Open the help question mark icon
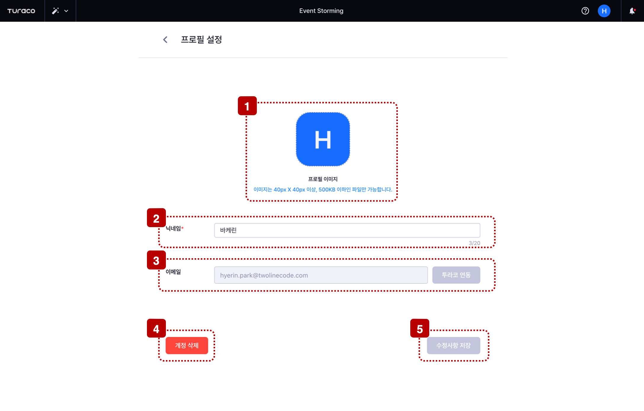Image resolution: width=644 pixels, height=411 pixels. [585, 11]
